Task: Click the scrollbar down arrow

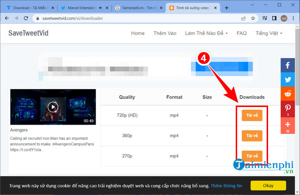Action: 297,192
